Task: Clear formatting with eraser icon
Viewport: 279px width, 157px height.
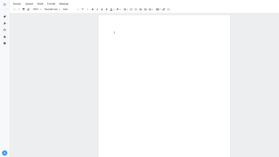Action: point(28,9)
